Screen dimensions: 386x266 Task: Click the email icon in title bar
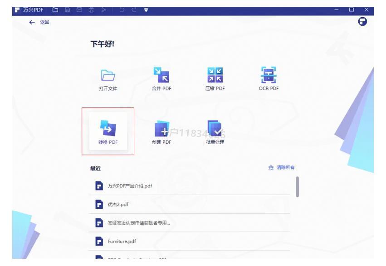coord(79,10)
